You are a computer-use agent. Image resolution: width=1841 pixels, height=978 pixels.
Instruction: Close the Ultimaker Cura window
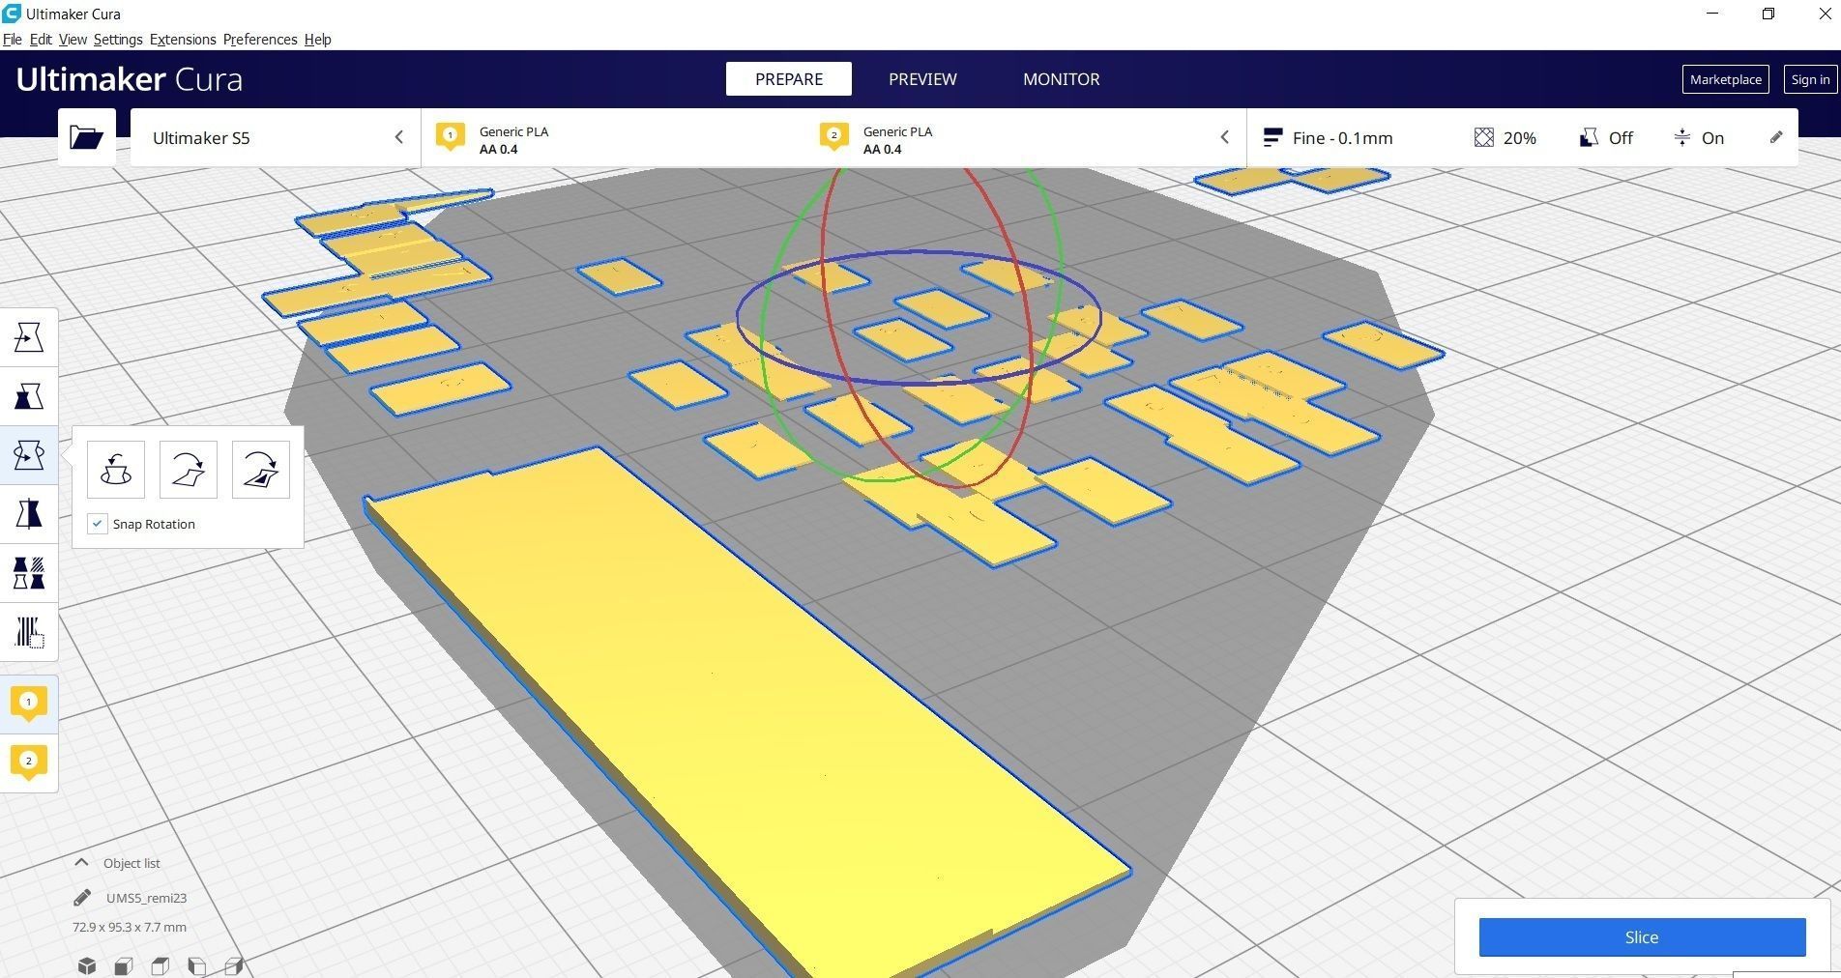1824,14
